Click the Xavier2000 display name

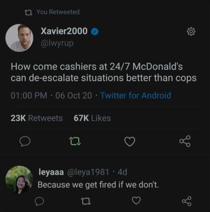[64, 31]
